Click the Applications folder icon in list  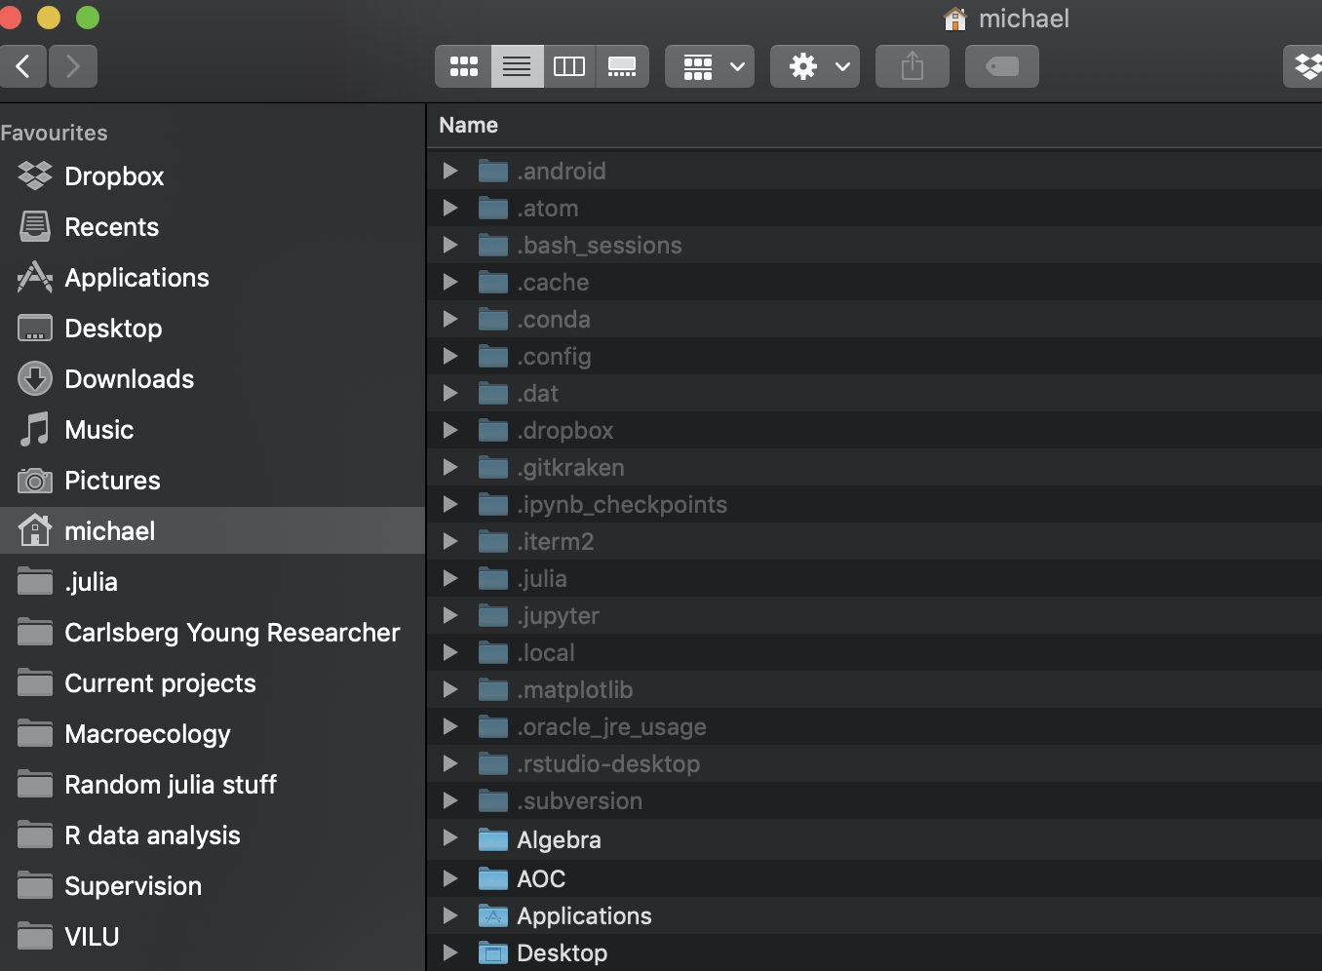click(x=493, y=915)
